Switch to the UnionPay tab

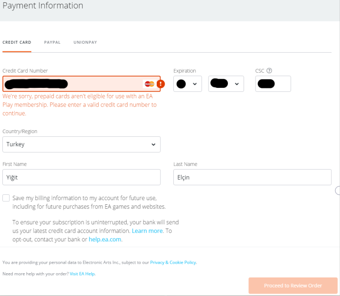click(x=85, y=42)
